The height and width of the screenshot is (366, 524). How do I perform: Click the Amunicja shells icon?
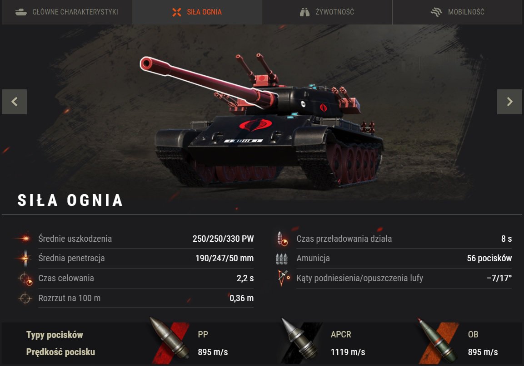pos(282,259)
